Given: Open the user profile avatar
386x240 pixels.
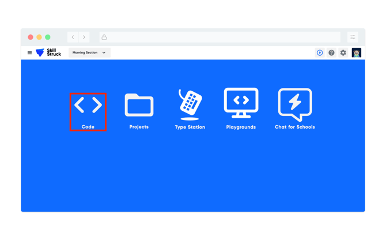Looking at the screenshot, I should pyautogui.click(x=357, y=53).
